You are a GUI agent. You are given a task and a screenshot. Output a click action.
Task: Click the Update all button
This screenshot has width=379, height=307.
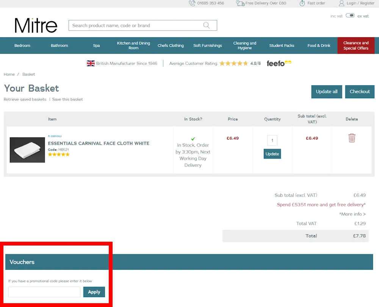pos(327,92)
